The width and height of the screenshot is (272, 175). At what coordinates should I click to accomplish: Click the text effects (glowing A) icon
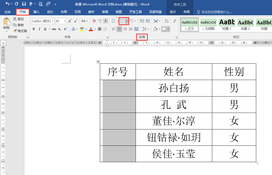click(x=73, y=29)
